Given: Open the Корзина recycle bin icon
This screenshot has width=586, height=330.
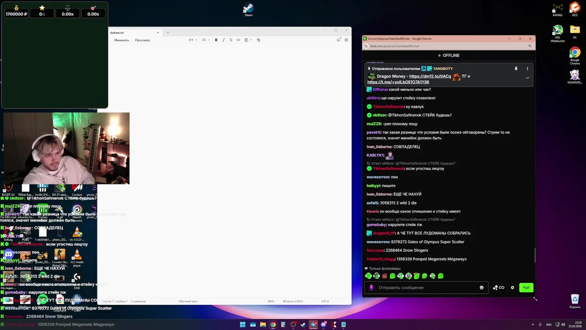Looking at the screenshot, I should [x=575, y=301].
